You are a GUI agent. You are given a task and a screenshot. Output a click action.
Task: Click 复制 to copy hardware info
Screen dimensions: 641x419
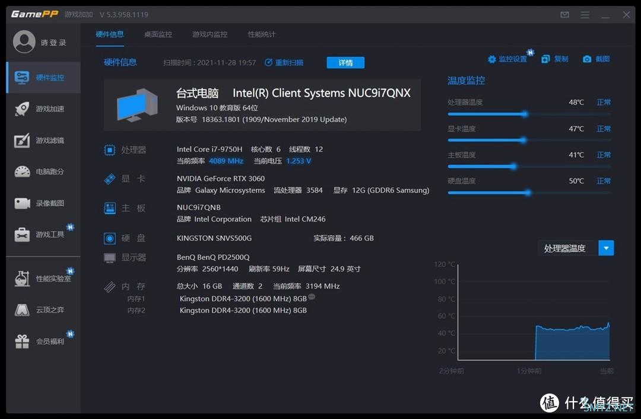[555, 59]
